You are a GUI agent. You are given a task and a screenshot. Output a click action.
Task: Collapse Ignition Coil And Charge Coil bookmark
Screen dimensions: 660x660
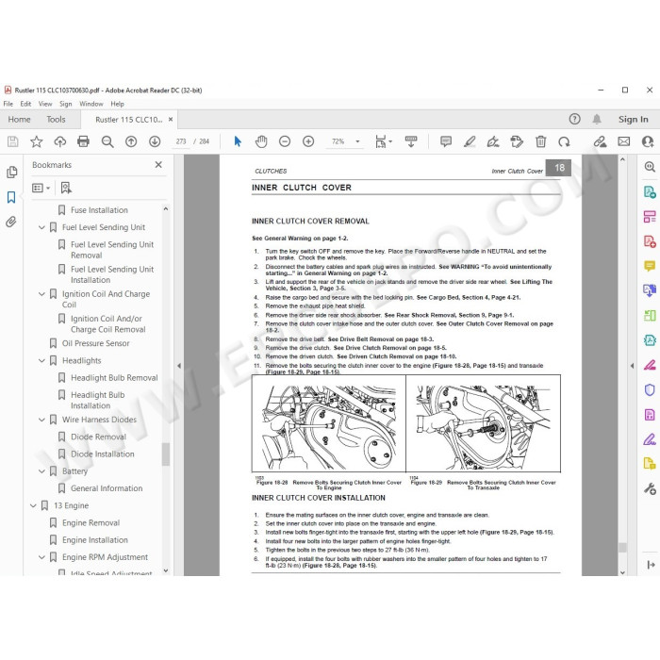tap(41, 294)
